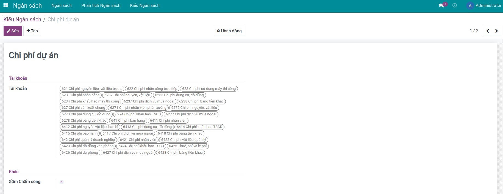Screen dimensions: 503x194
Task: Click tag 6425 Thuế, phí và lệ phí
Action: [188, 146]
